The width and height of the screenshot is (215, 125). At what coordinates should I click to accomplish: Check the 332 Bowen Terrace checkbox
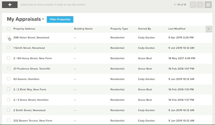click(9, 120)
